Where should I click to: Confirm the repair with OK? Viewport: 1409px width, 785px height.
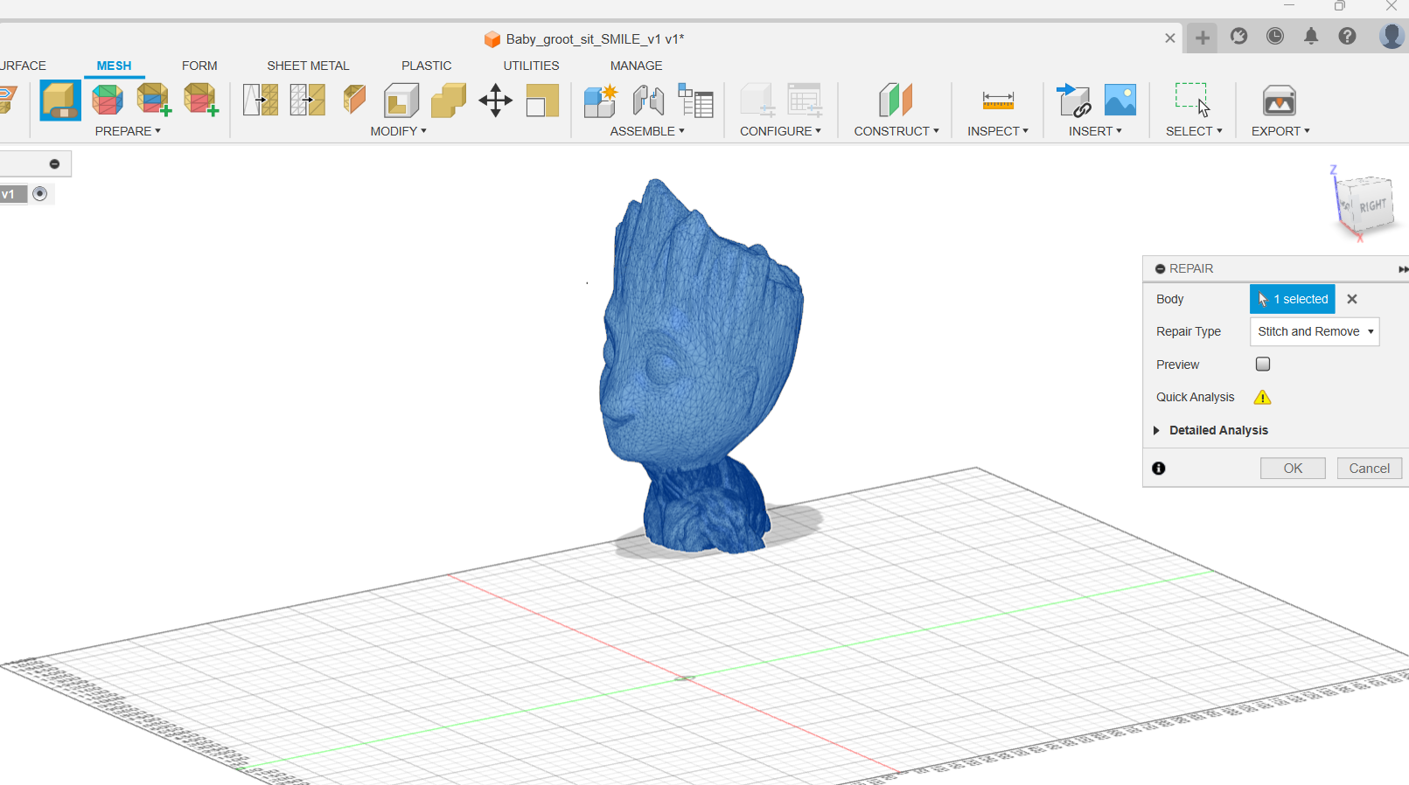[x=1293, y=469]
